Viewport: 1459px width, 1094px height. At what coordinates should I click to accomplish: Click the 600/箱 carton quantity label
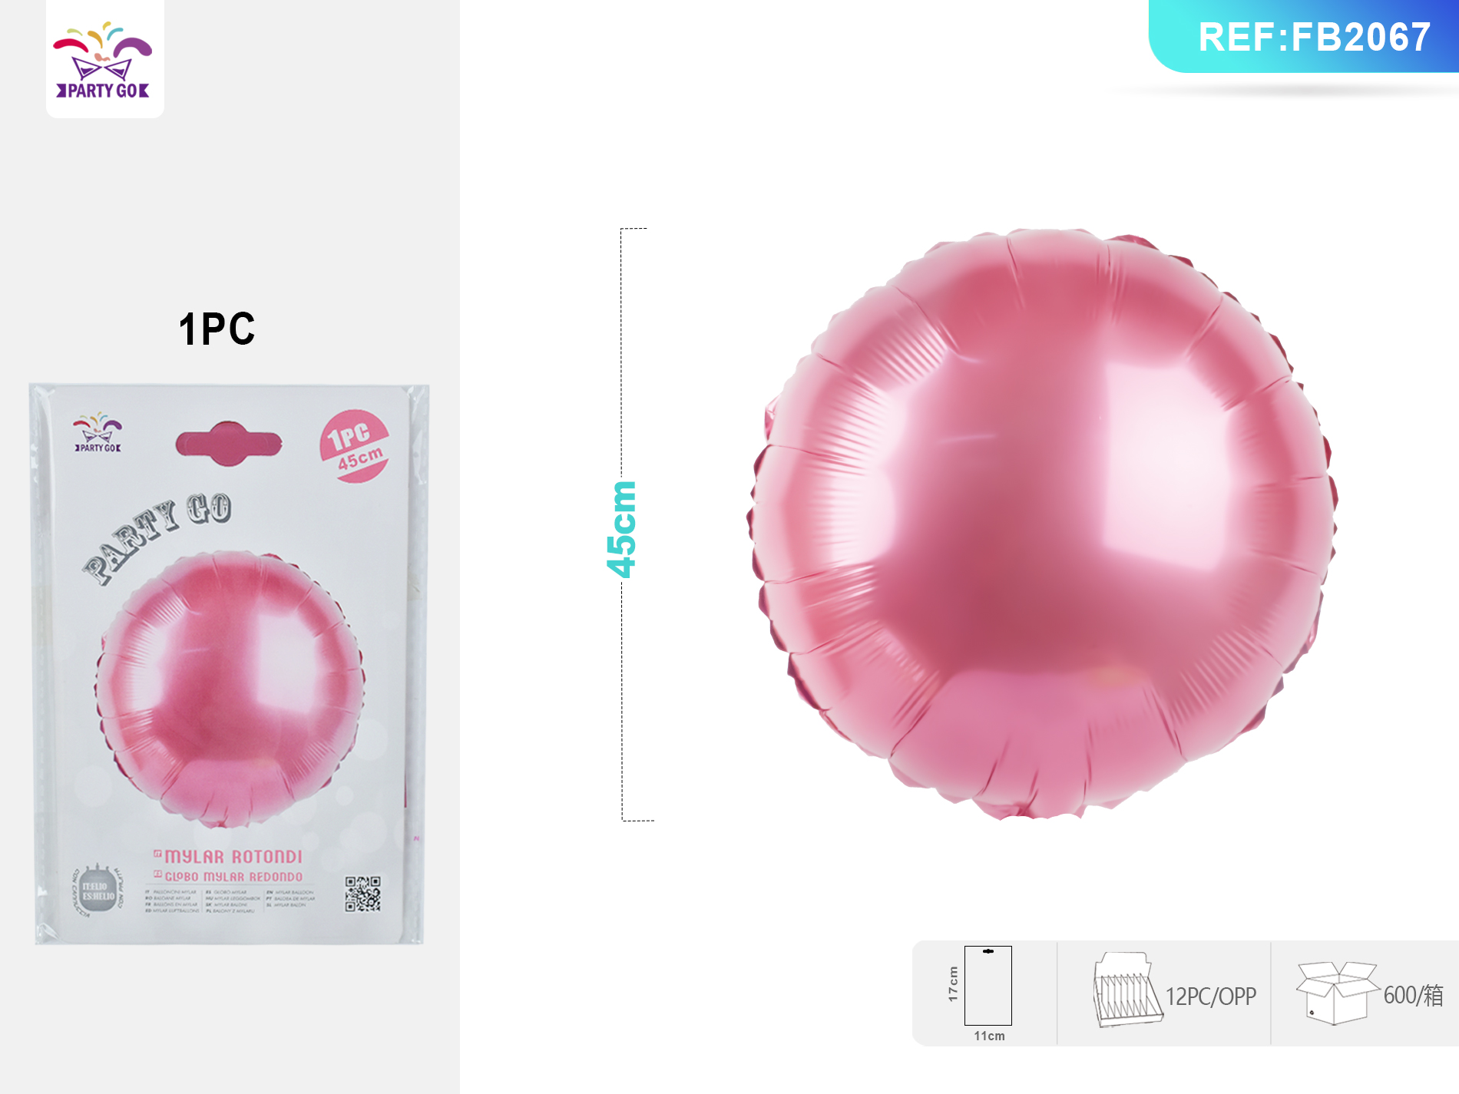[1413, 996]
